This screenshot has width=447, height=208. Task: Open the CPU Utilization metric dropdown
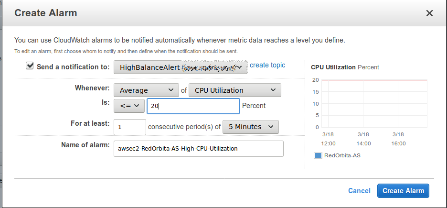point(234,90)
